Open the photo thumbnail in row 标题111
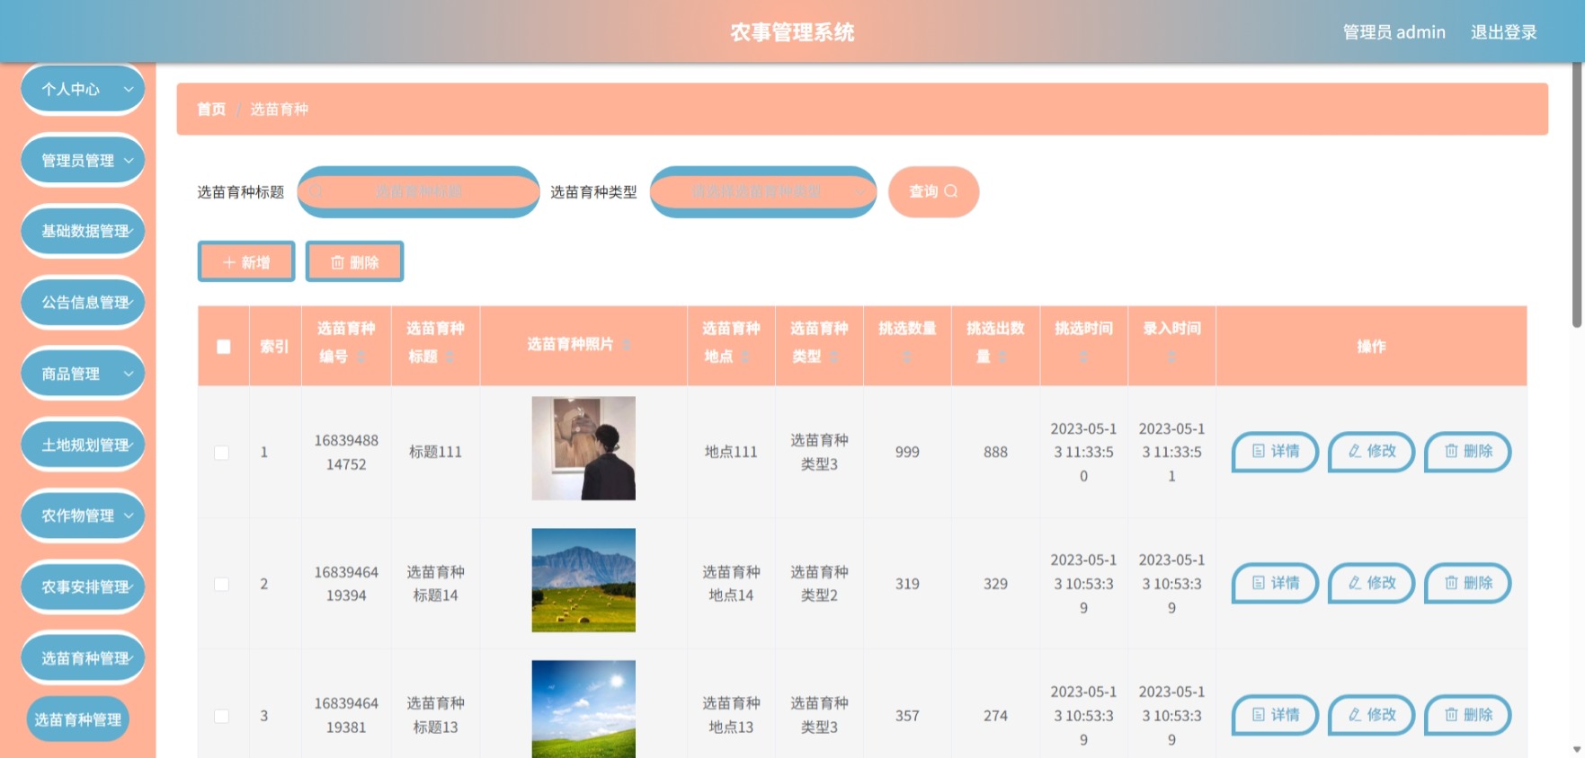 pyautogui.click(x=583, y=448)
